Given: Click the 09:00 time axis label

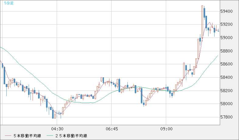Looking at the screenshot, I should [166, 129].
